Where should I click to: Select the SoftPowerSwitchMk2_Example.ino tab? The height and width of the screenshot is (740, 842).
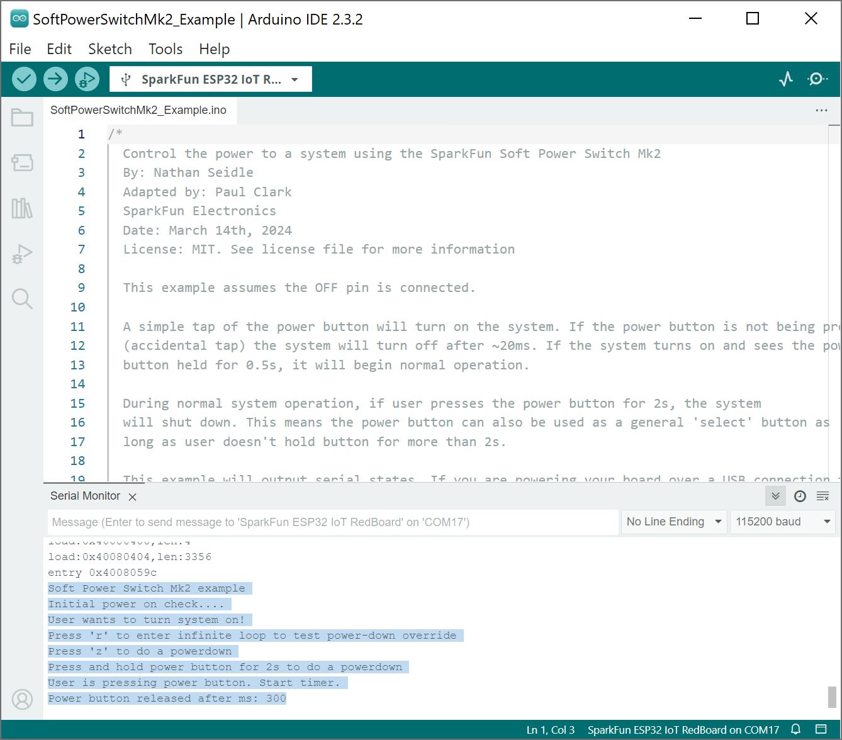click(138, 110)
